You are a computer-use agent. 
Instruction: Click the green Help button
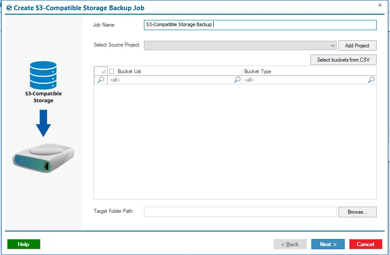pyautogui.click(x=24, y=244)
